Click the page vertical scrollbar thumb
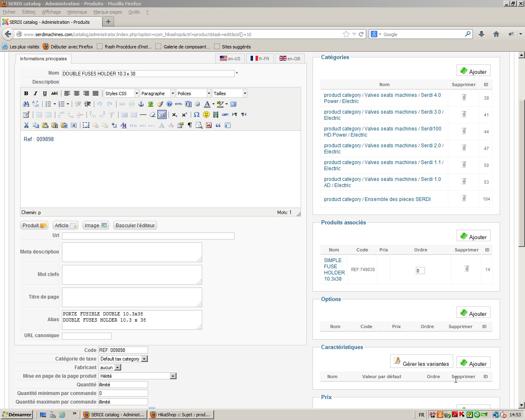 (x=522, y=172)
